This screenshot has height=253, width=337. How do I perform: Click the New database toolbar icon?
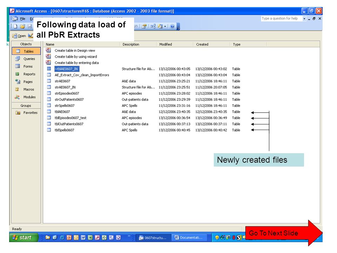tap(15, 26)
